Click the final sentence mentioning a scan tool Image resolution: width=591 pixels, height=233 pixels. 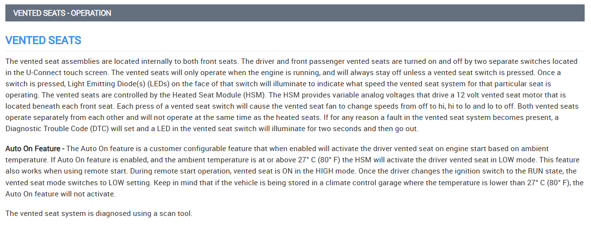[x=99, y=214]
